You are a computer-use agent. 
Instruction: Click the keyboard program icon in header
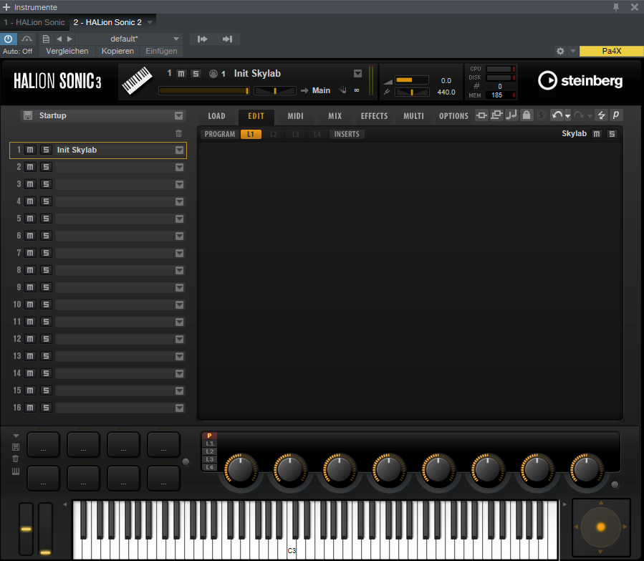pyautogui.click(x=137, y=80)
